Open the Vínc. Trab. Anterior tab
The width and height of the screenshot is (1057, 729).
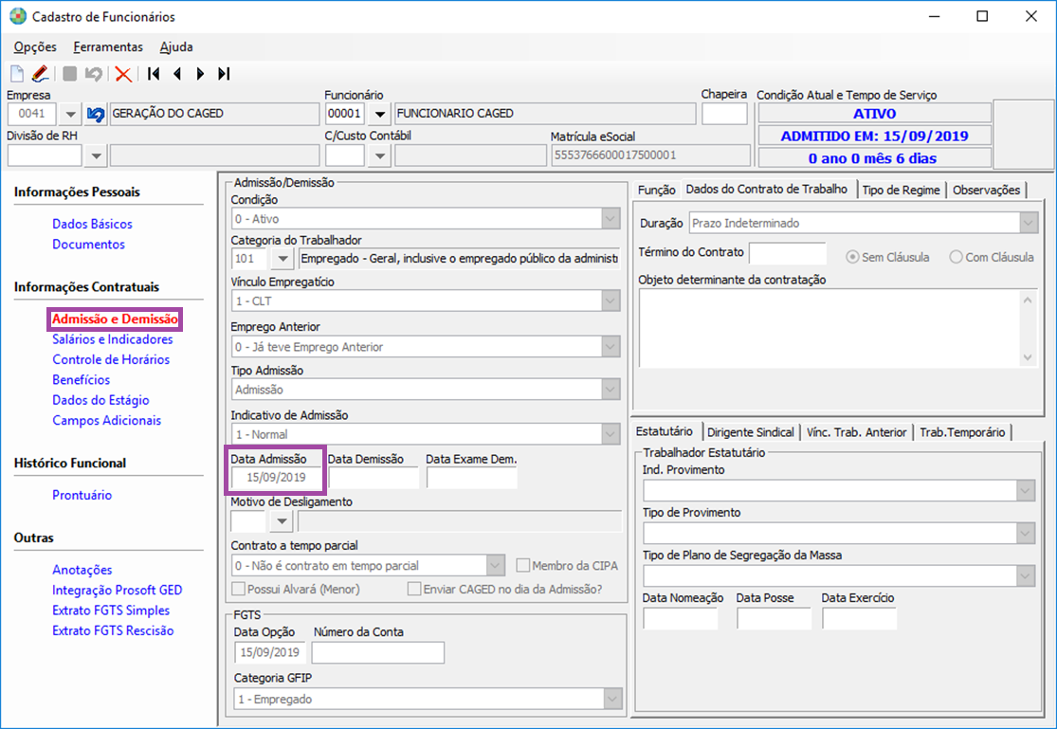[856, 432]
